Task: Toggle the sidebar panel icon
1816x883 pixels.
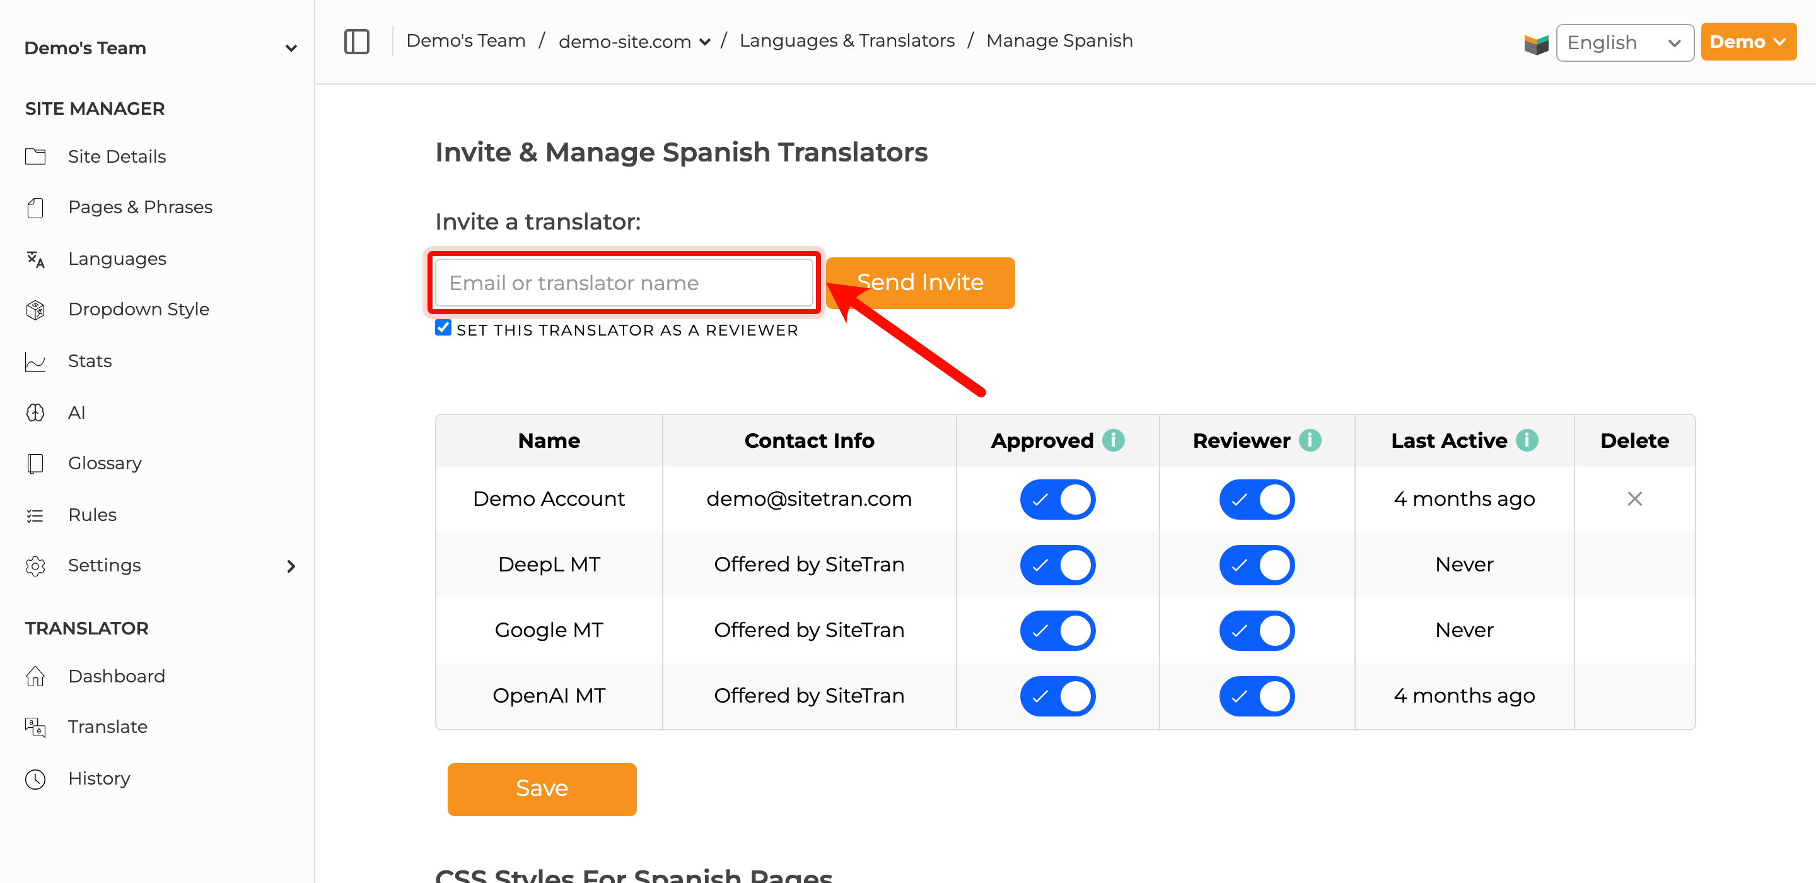Action: [357, 42]
